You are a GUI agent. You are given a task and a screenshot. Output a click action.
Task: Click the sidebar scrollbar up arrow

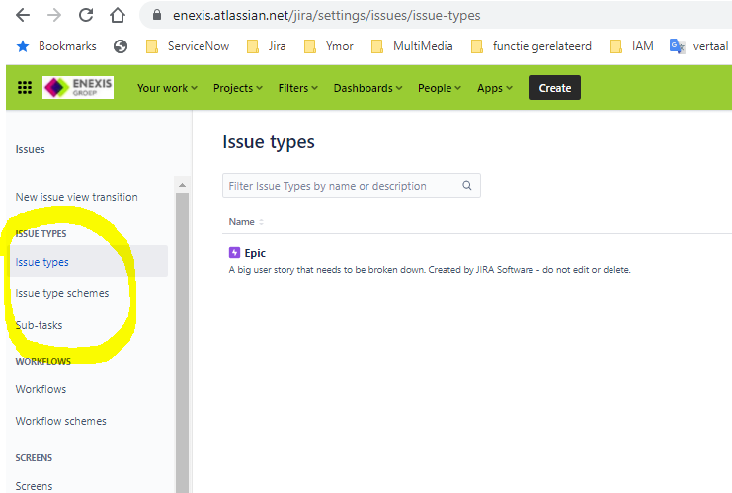click(182, 186)
